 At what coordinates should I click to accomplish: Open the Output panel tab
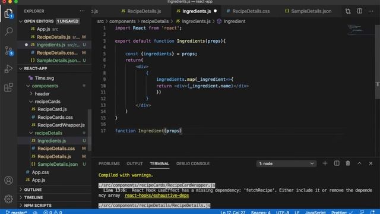click(135, 163)
